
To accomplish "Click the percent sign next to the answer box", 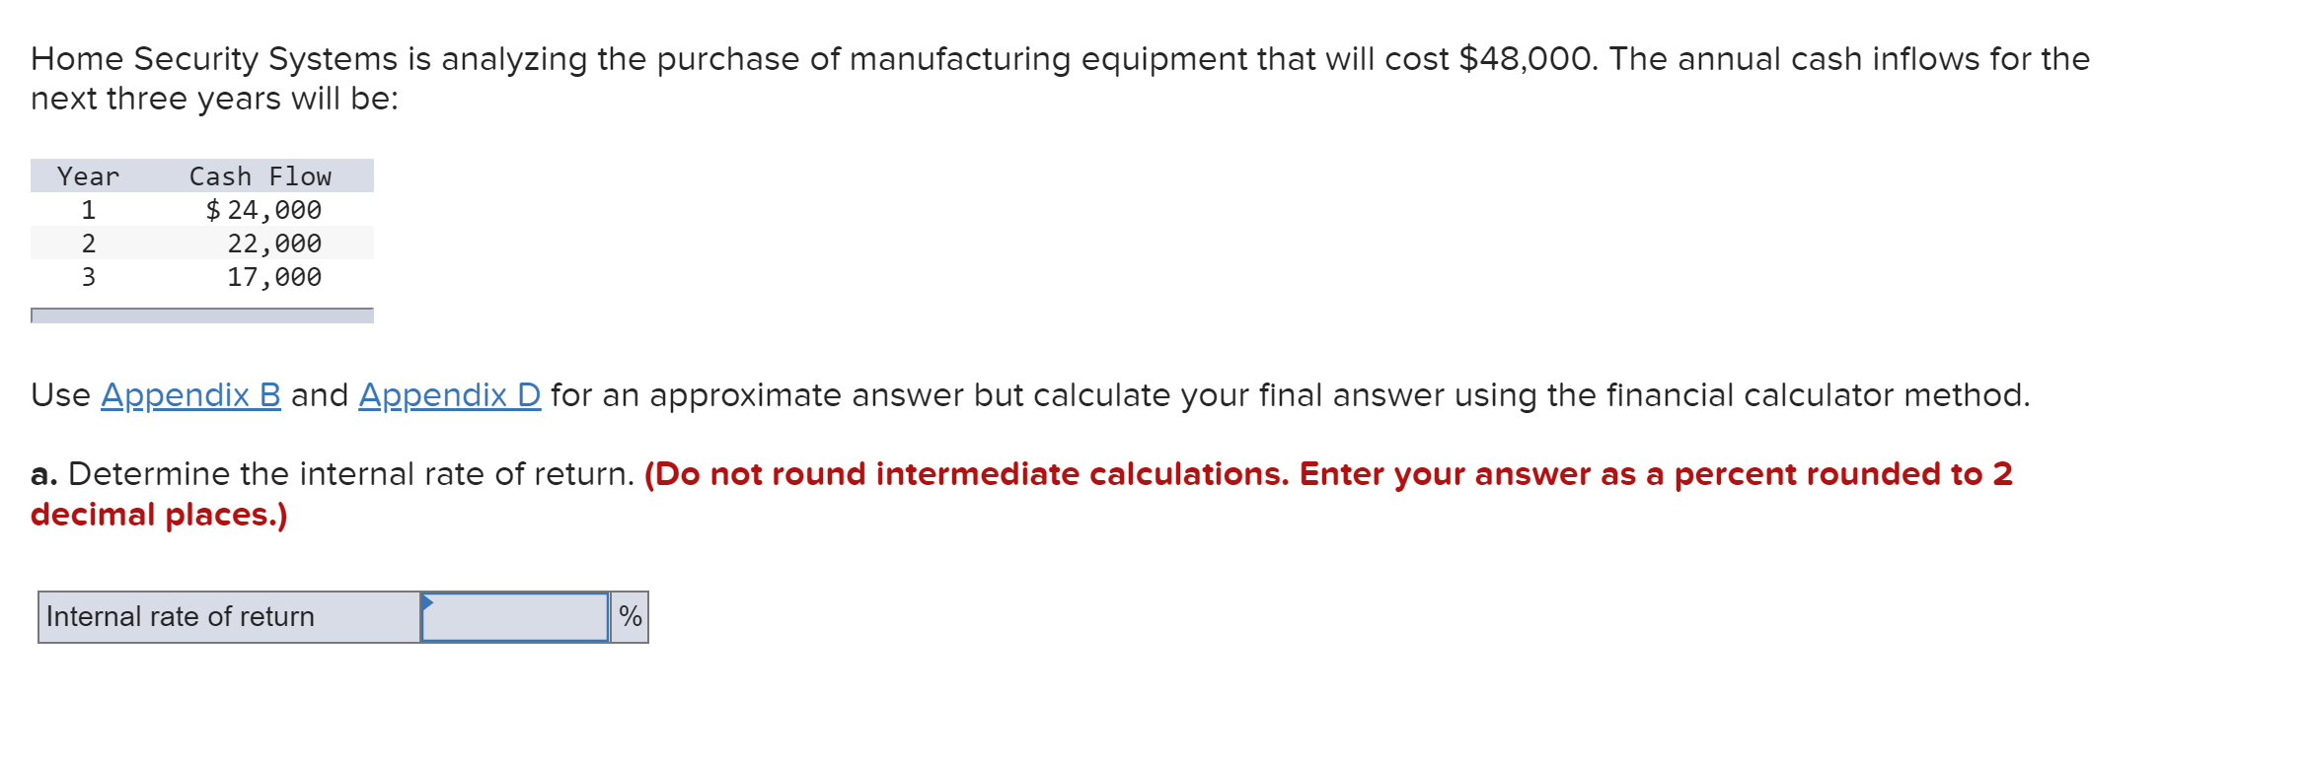I will click(x=631, y=616).
